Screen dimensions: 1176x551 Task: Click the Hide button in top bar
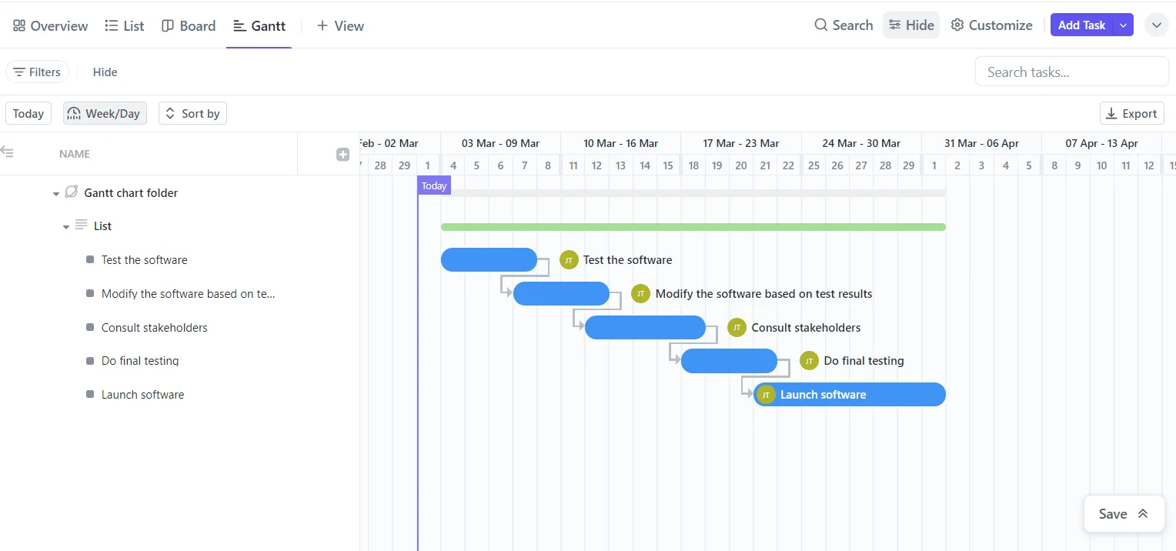(911, 25)
